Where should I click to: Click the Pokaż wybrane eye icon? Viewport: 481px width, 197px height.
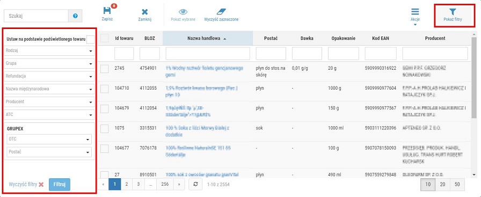click(183, 12)
